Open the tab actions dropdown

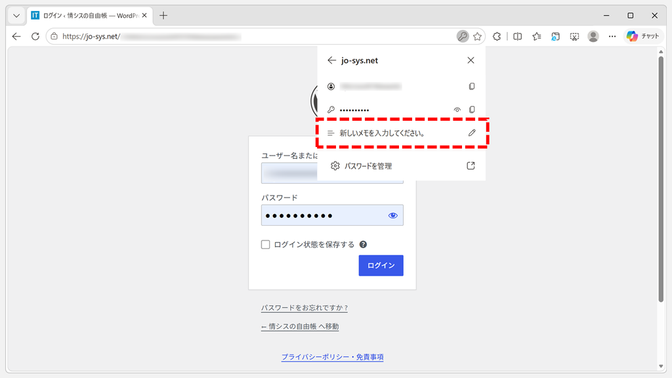[x=16, y=16]
